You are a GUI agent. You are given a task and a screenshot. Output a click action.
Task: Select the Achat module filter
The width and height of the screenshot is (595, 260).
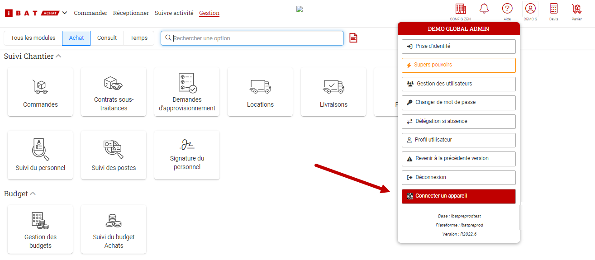pos(76,38)
